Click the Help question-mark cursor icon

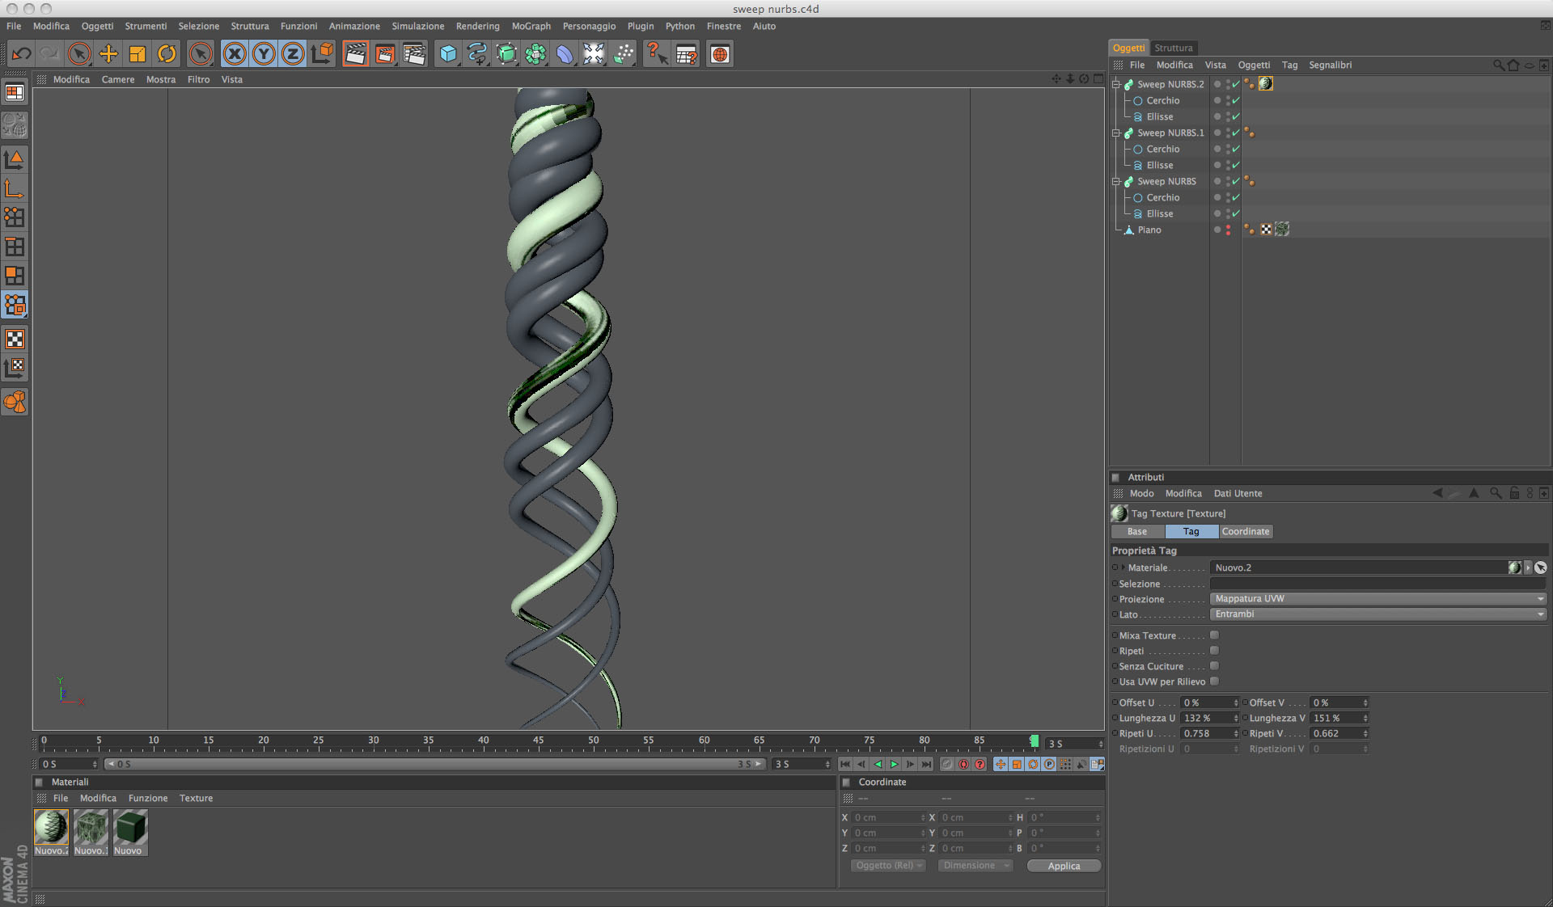[656, 54]
